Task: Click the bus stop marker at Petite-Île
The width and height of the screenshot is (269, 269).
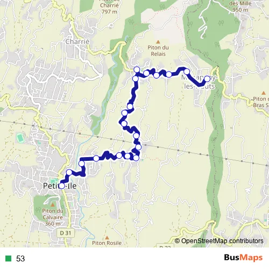Action: tap(62, 186)
